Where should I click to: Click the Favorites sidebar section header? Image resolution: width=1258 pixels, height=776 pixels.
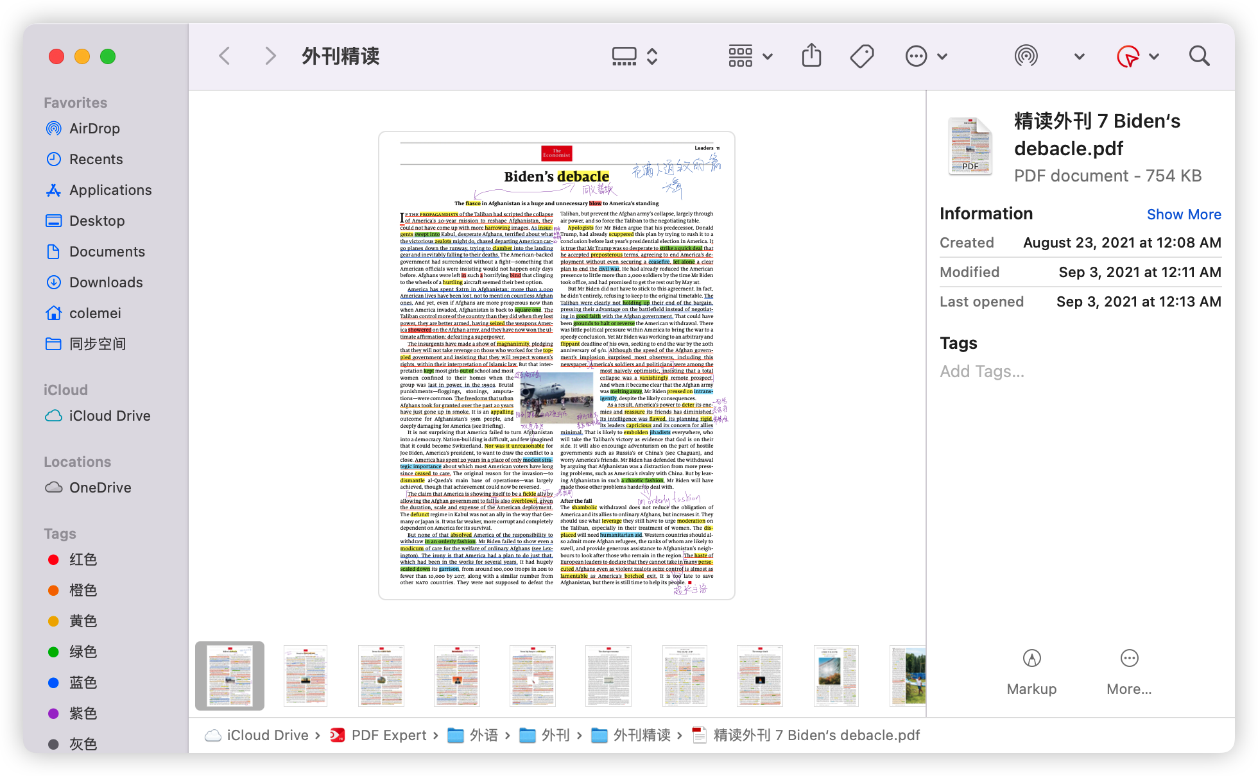coord(76,103)
